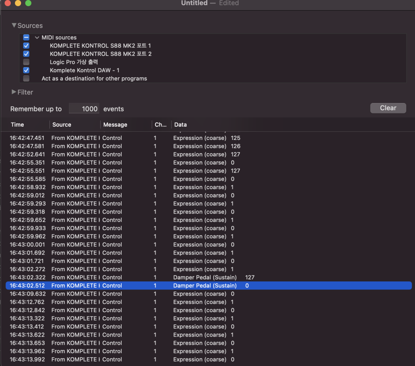Screen dimensions: 415x366
Task: Select the event row at 16:42:59.012
Action: pos(209,195)
